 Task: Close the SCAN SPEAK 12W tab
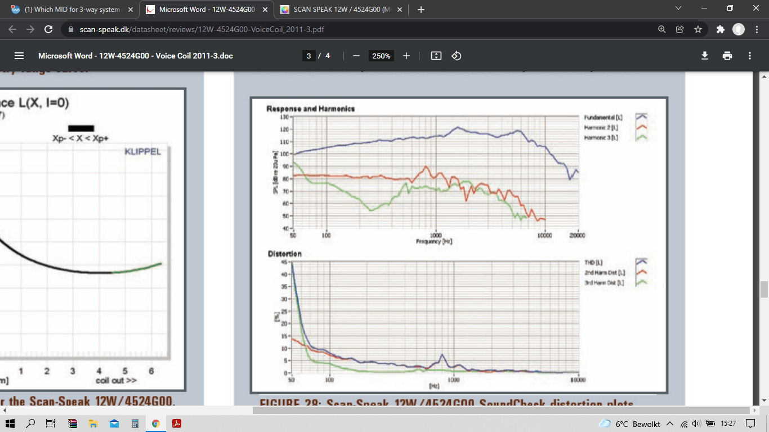(400, 10)
